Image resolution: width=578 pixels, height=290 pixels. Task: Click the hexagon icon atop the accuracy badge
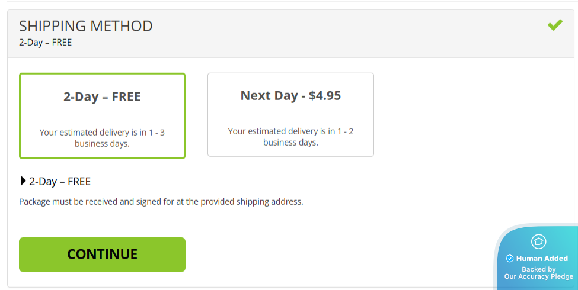click(538, 241)
